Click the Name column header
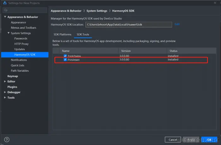 [x=89, y=51]
